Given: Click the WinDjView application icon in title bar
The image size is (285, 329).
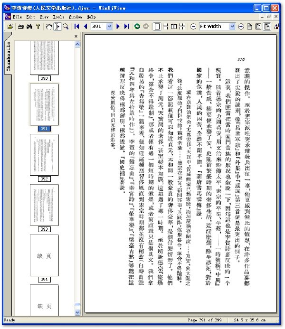Looking at the screenshot, I should pos(7,8).
